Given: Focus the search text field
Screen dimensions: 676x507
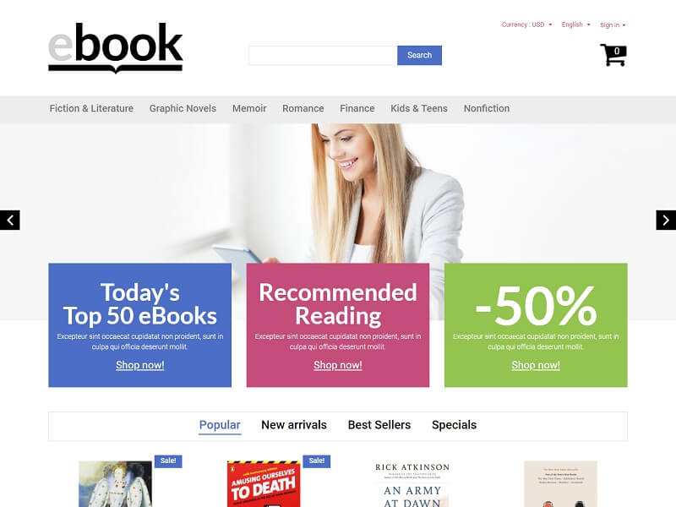Looking at the screenshot, I should (323, 55).
